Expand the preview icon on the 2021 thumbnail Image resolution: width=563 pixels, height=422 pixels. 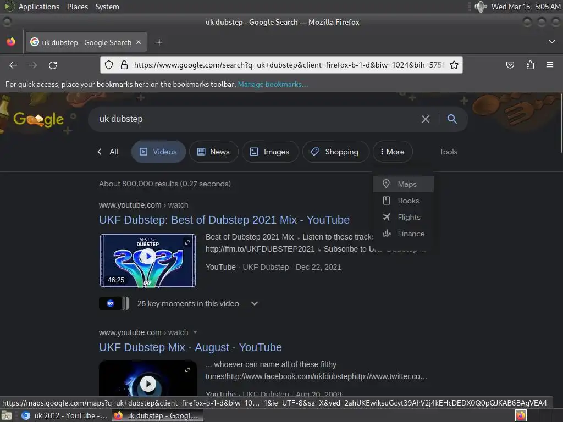(187, 242)
